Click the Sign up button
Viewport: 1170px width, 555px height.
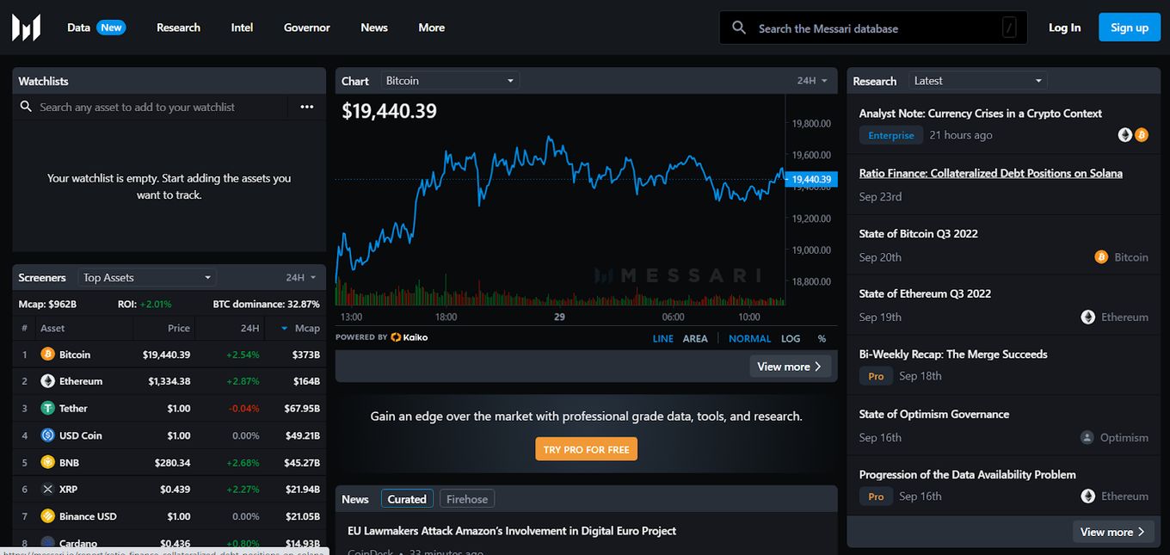[x=1129, y=28]
